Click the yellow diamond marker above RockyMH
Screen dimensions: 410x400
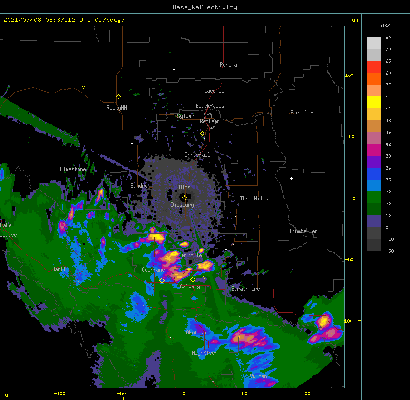118,97
